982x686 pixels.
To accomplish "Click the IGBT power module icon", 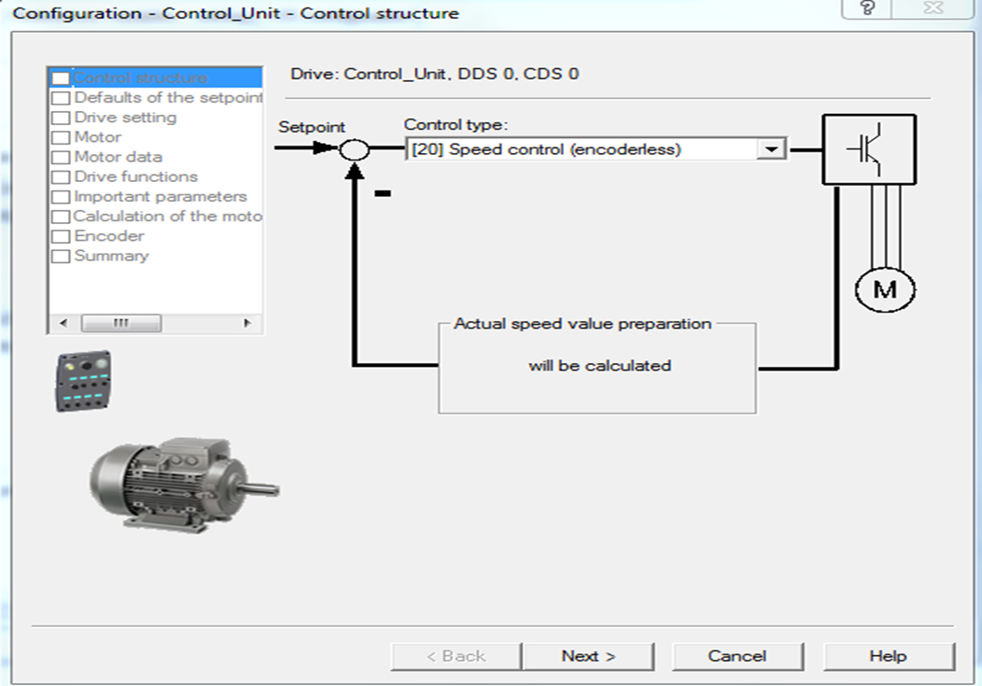I will tap(868, 150).
